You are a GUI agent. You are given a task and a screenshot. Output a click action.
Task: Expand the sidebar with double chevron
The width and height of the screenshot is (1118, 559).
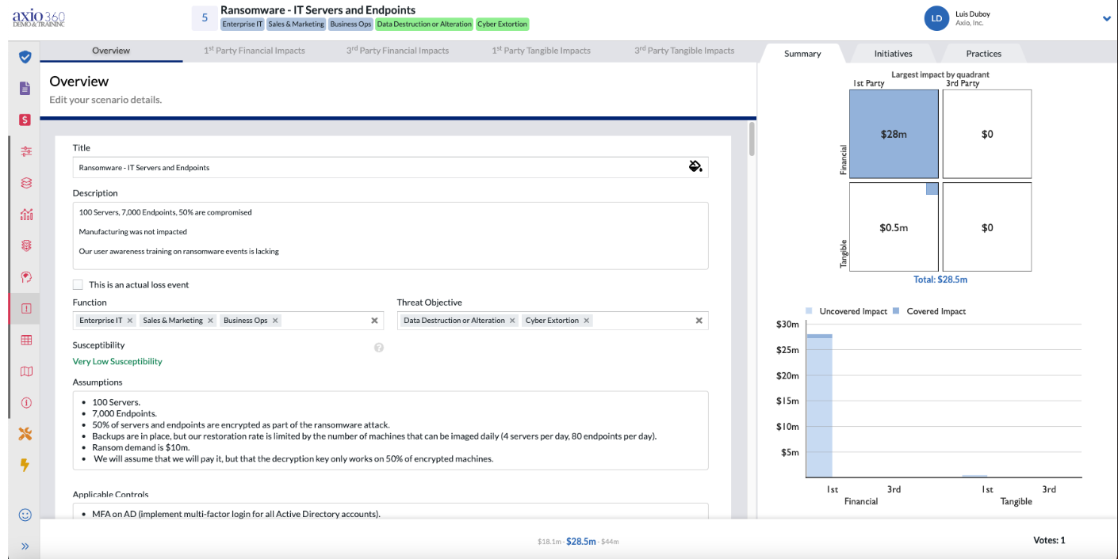[x=25, y=546]
